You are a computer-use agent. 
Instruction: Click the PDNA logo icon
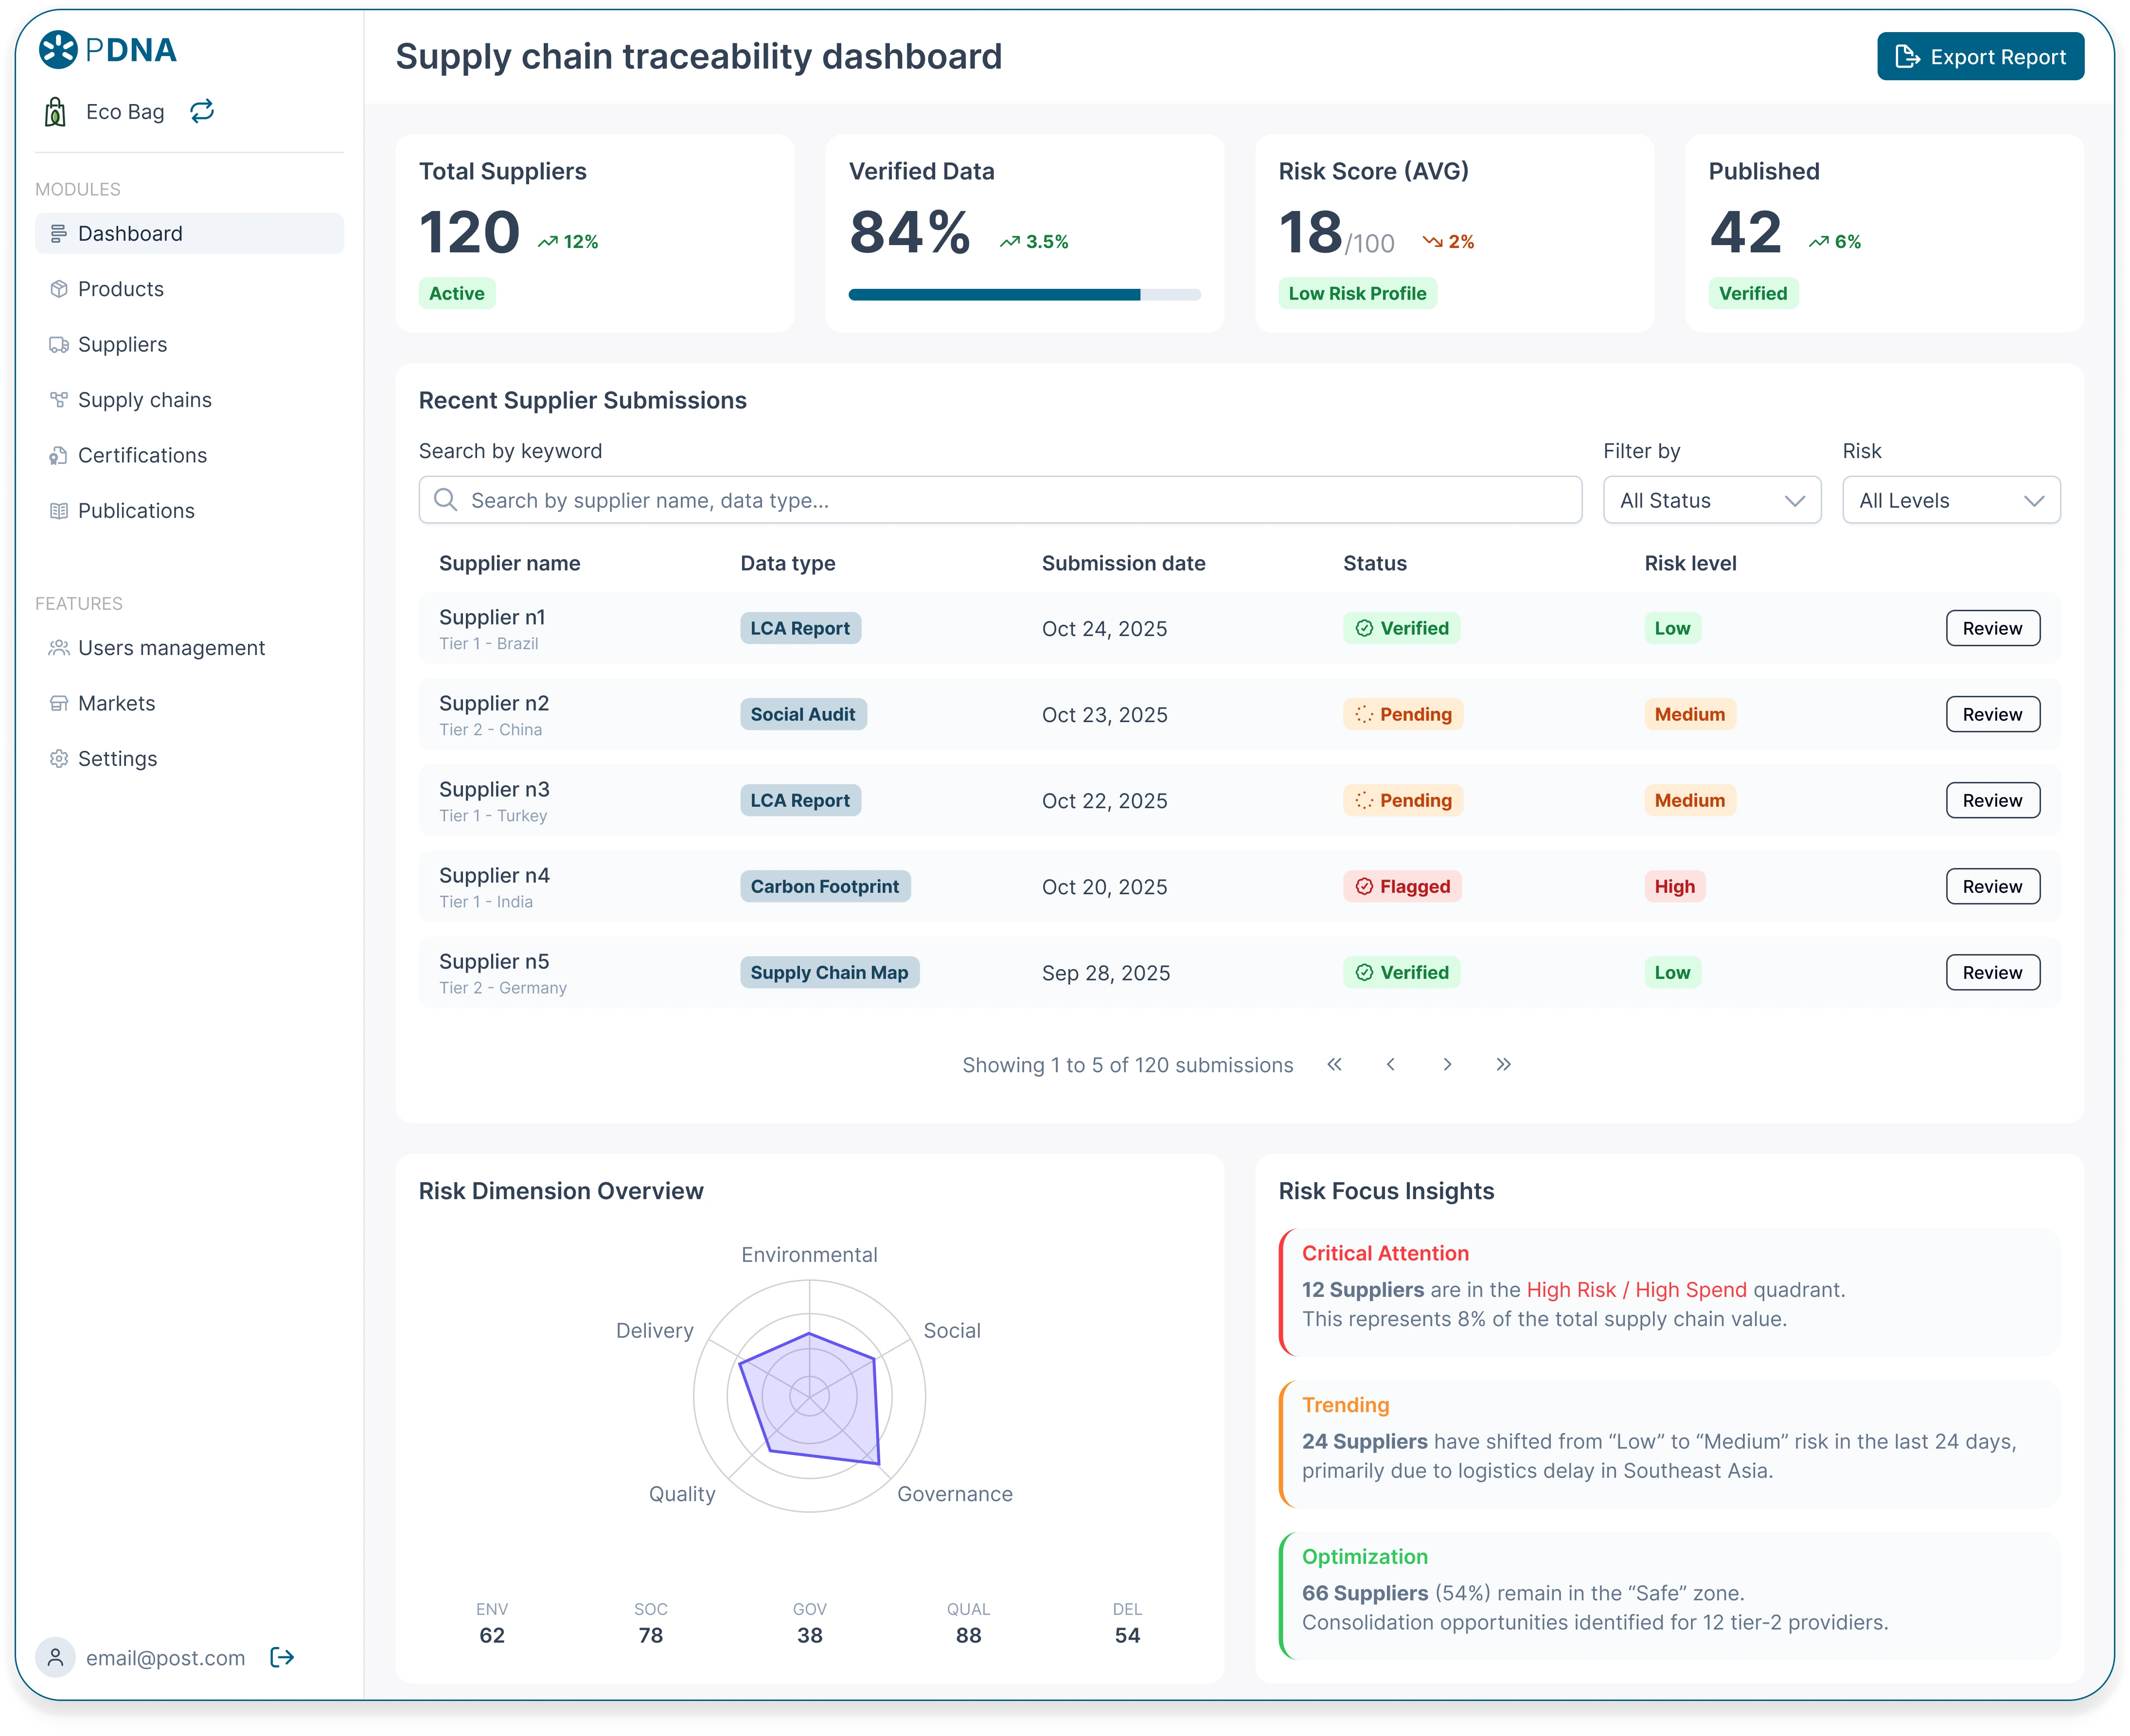pyautogui.click(x=58, y=50)
